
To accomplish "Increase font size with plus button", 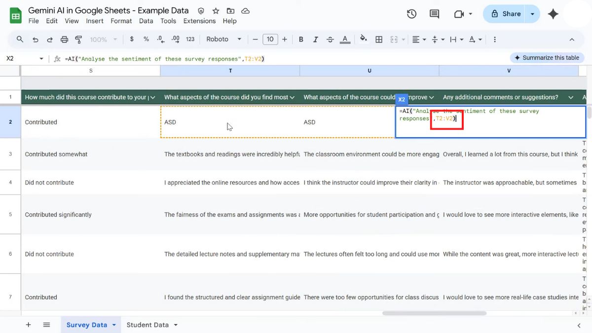I will [x=285, y=39].
